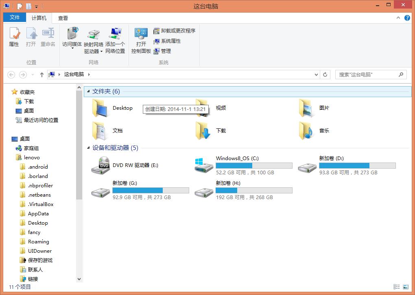The width and height of the screenshot is (415, 295).
Task: Open the 文件 (File) menu
Action: (x=14, y=17)
